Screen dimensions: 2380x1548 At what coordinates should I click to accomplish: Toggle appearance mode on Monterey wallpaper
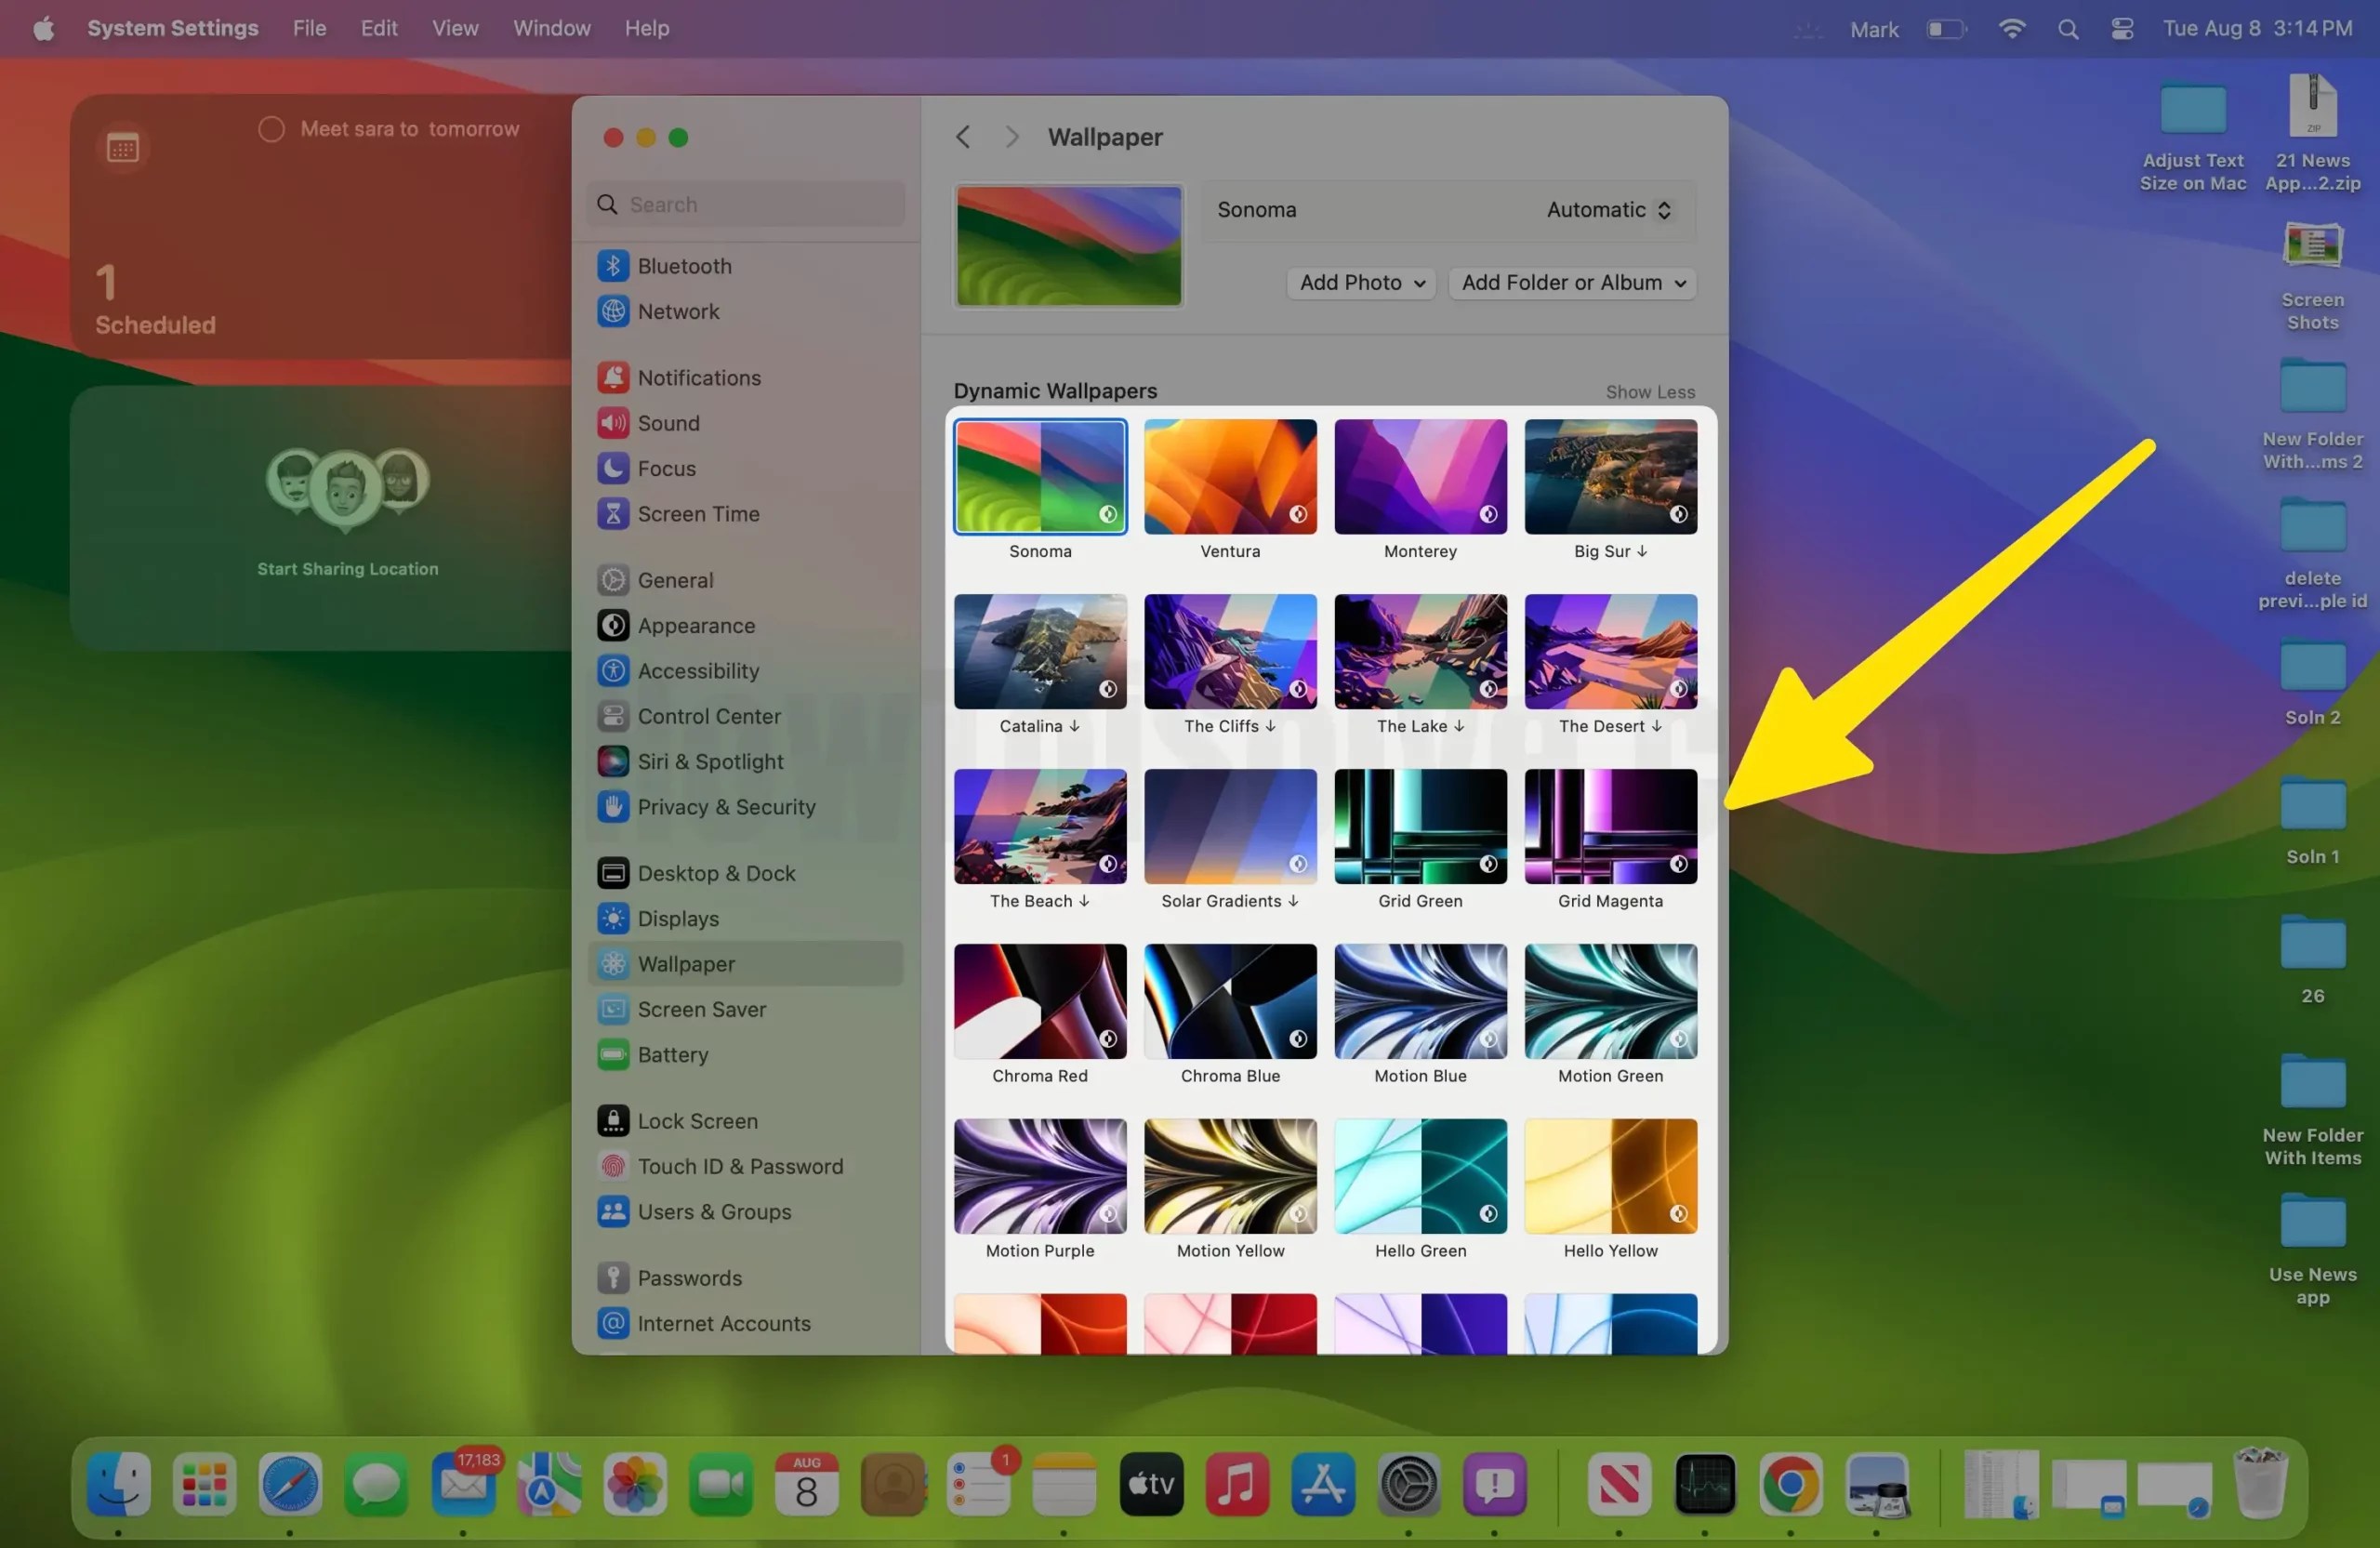1489,515
